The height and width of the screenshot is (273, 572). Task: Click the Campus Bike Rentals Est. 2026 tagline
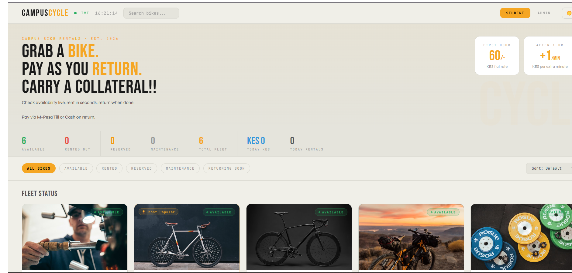70,39
